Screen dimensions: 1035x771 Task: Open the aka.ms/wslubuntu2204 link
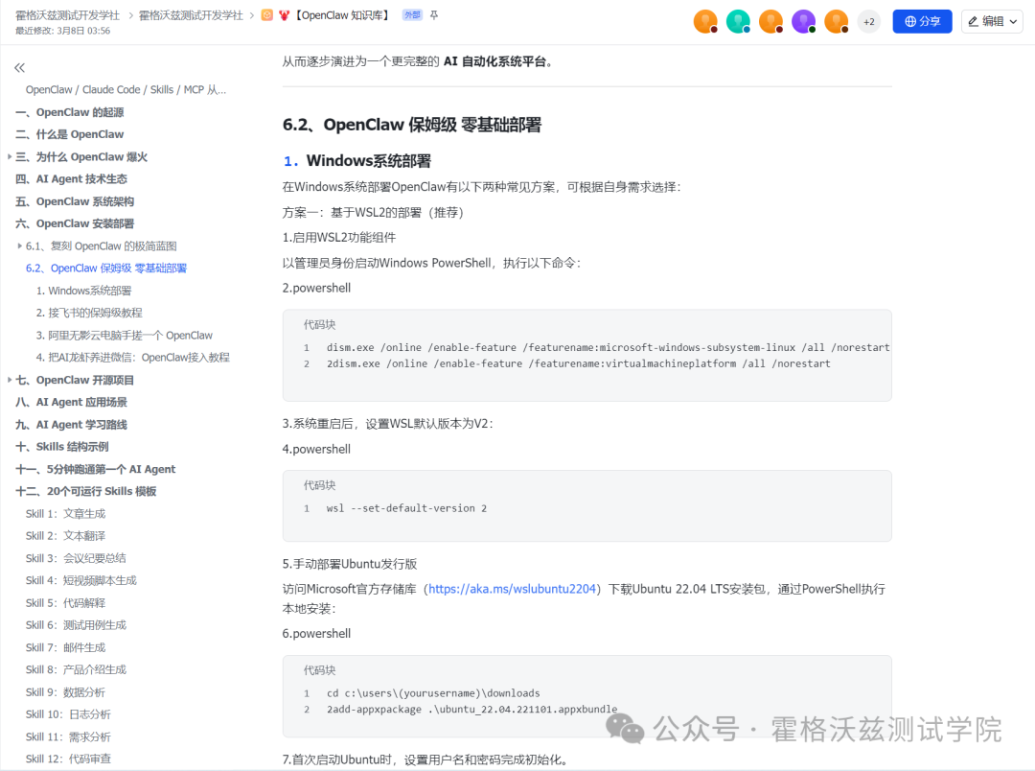(x=512, y=589)
